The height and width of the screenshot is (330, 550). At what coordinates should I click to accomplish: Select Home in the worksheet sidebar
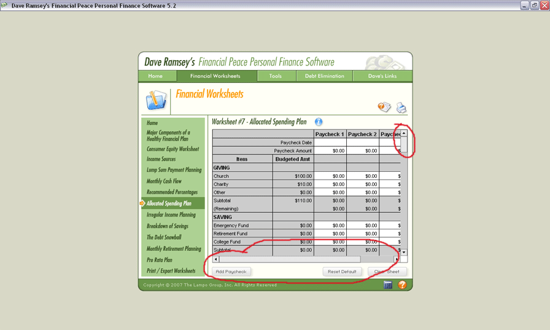[152, 123]
